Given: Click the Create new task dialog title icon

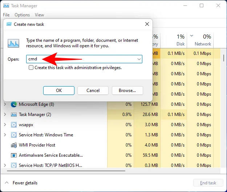Looking at the screenshot, I should tap(9, 24).
